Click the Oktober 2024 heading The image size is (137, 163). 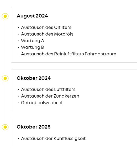[x=34, y=78]
